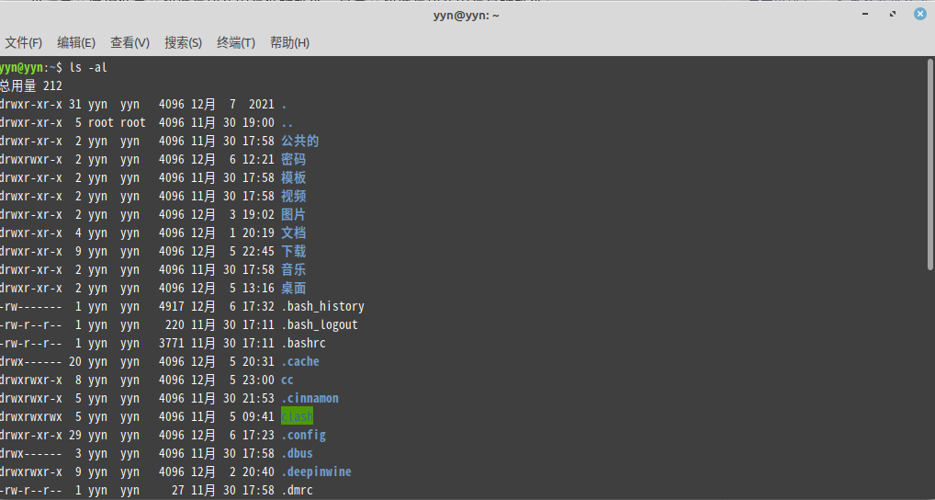Viewport: 935px width, 500px height.
Task: Click the time 19:00 in the '..' row
Action: point(258,123)
